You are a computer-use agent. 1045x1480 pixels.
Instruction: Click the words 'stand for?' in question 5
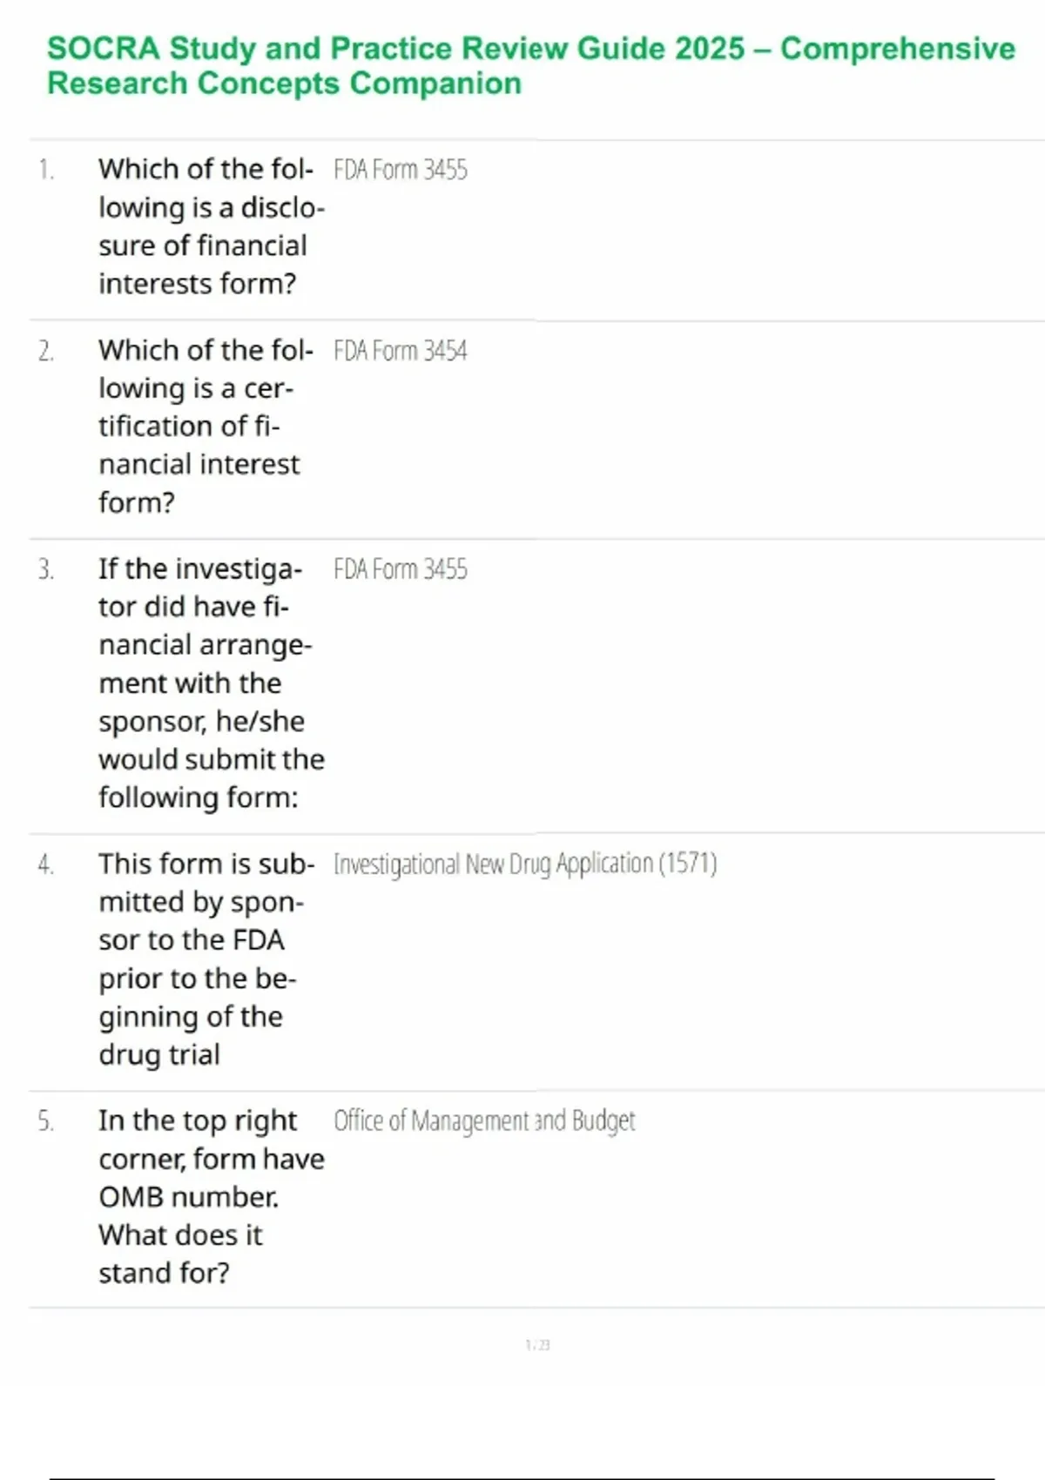click(x=164, y=1274)
